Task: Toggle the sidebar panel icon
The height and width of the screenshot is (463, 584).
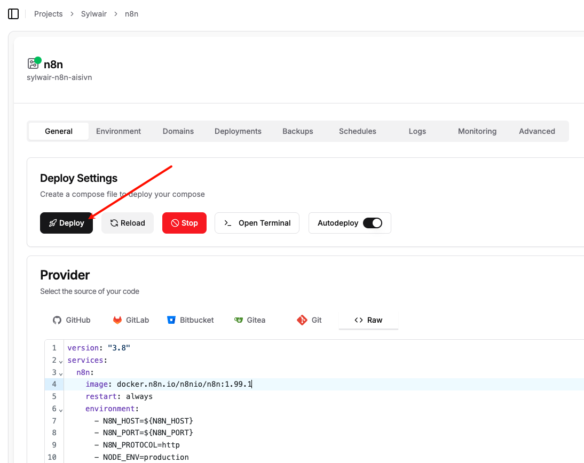Action: 13,14
